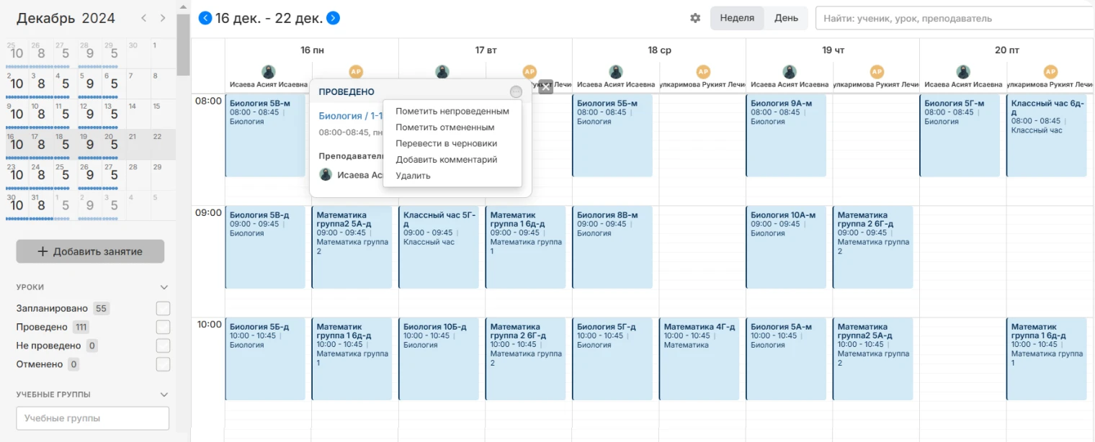The image size is (1095, 442).
Task: Open the Учебные группы dropdown field
Action: (92, 418)
